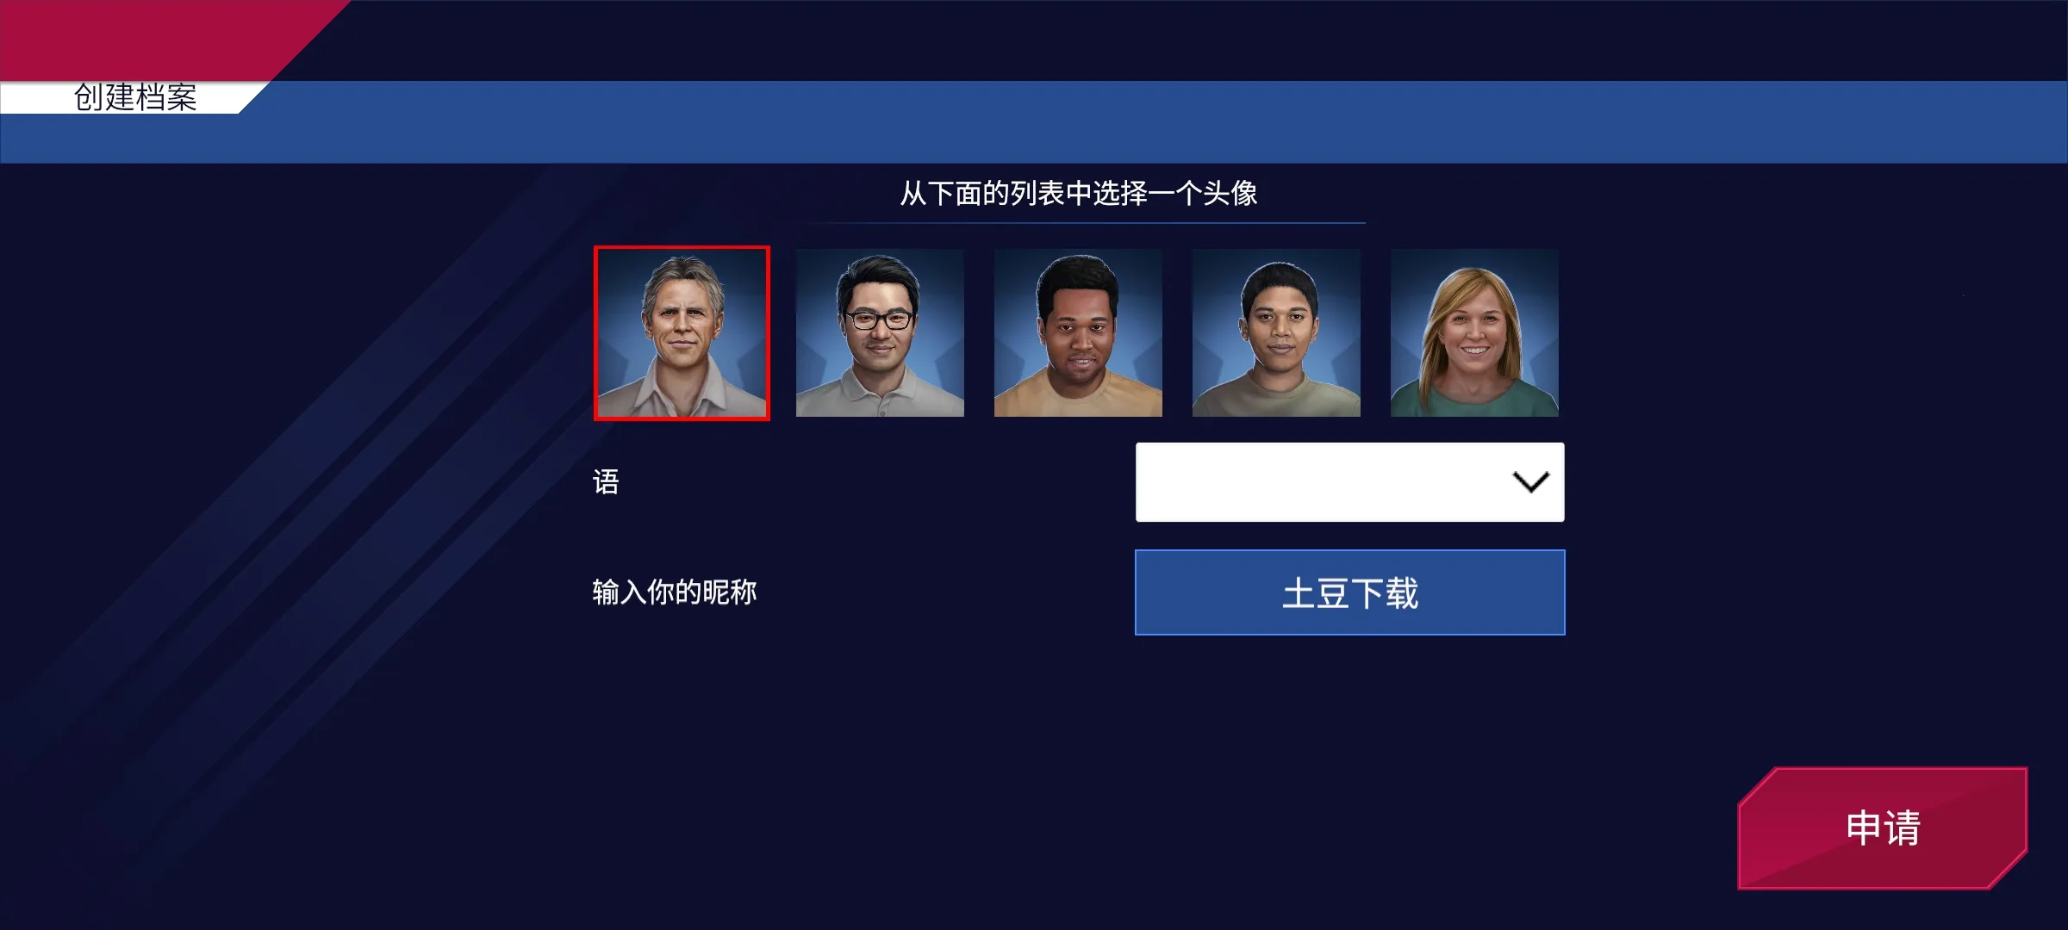Open the 创建档案 tab
Image resolution: width=2068 pixels, height=930 pixels.
point(135,97)
